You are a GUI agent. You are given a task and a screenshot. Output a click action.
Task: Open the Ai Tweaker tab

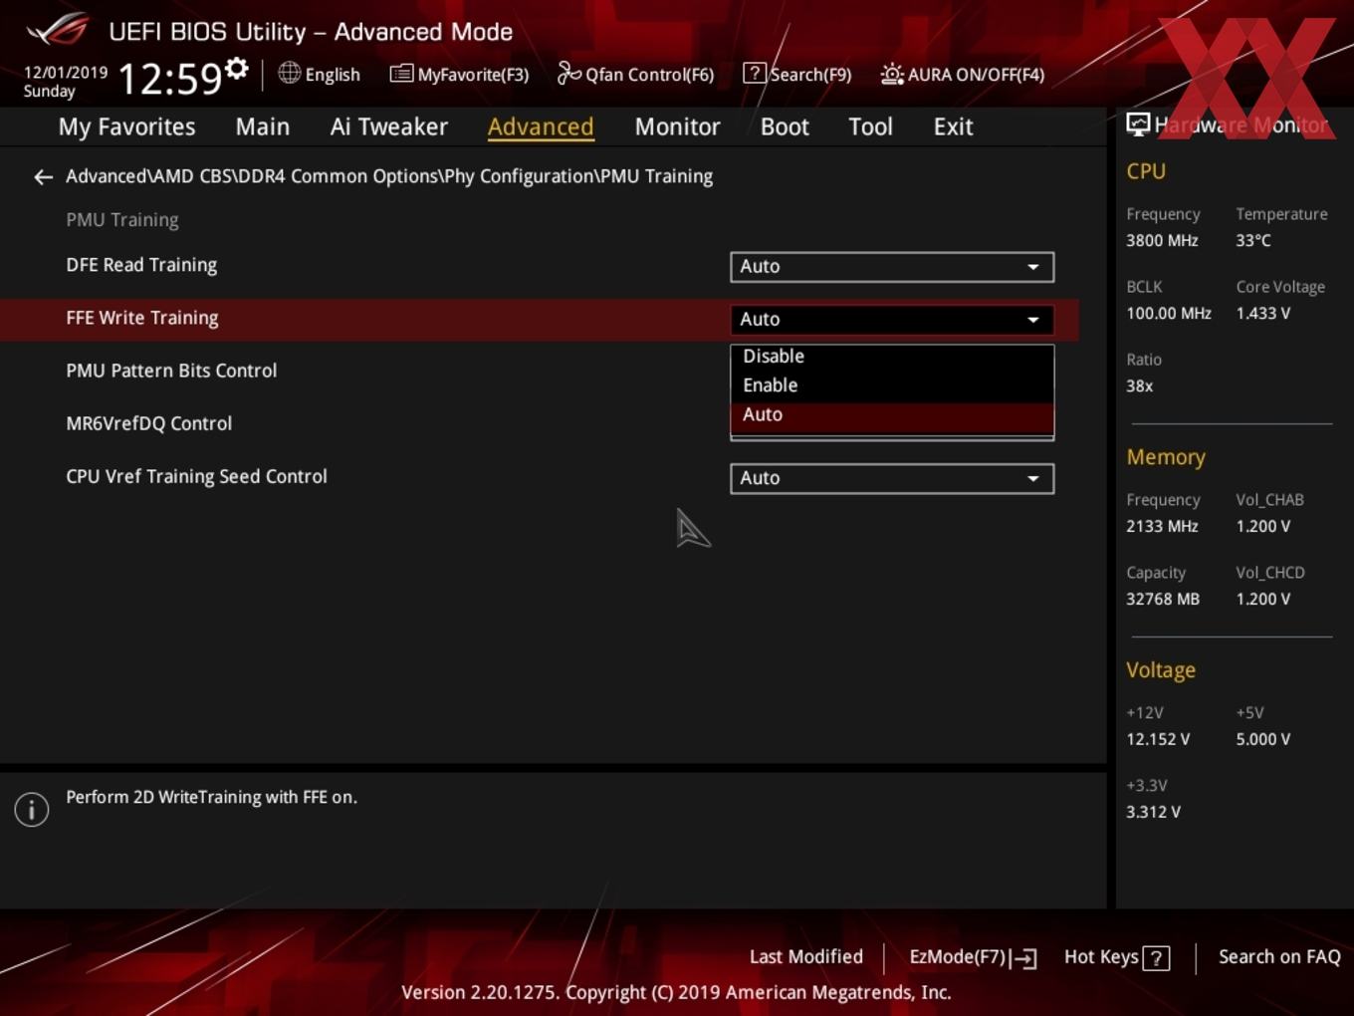(x=389, y=127)
